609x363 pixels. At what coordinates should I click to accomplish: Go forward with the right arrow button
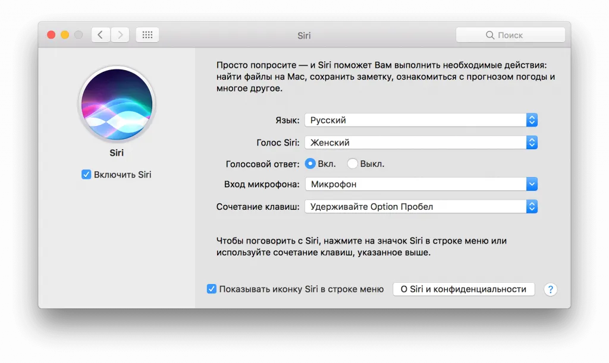point(120,35)
